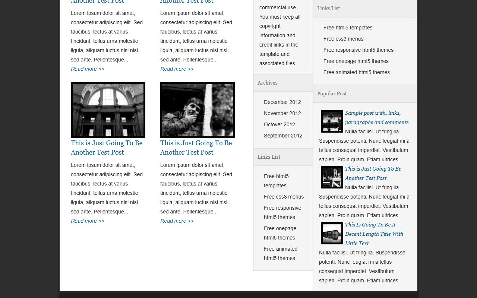
Task: Click 'Free responsive html5 themes' below the Archives list
Action: 282,213
